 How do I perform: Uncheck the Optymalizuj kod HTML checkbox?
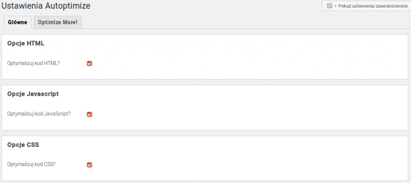[x=90, y=63]
